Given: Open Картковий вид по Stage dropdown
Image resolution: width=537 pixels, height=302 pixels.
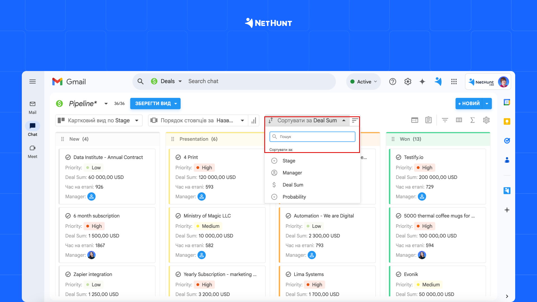Looking at the screenshot, I should (x=99, y=121).
